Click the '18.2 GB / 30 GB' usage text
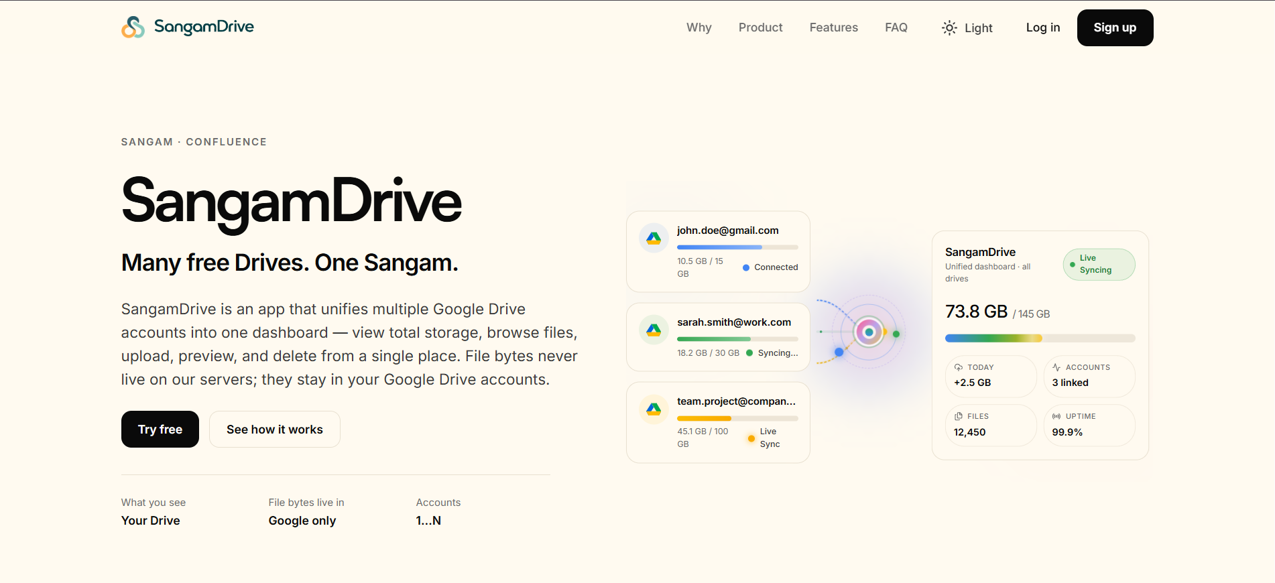1275x583 pixels. [x=708, y=353]
